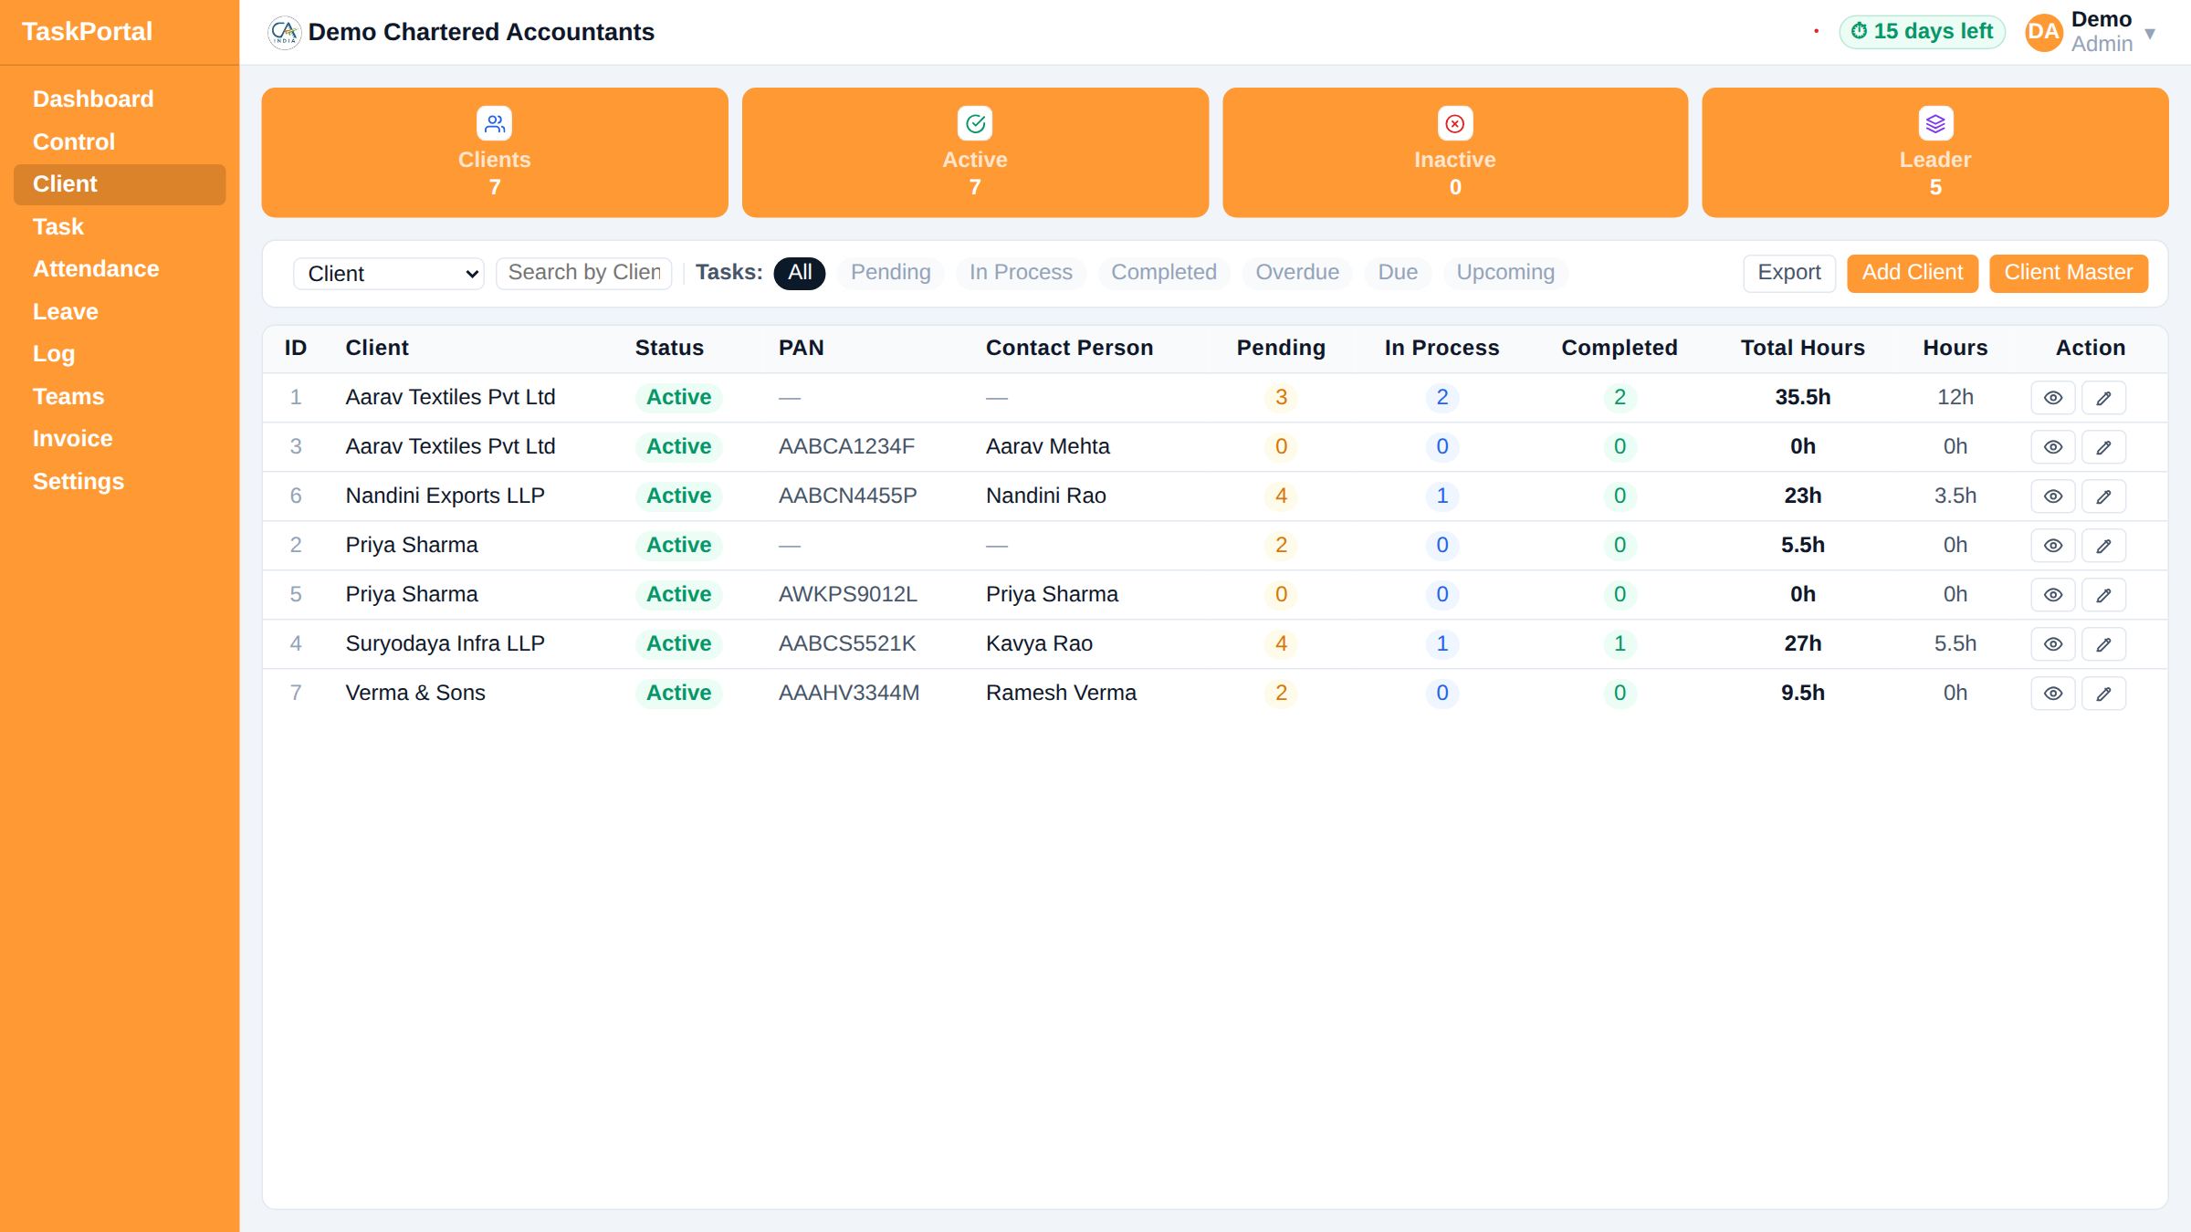This screenshot has height=1232, width=2191.
Task: Edit Aarav Textiles client ID 1
Action: click(2103, 398)
